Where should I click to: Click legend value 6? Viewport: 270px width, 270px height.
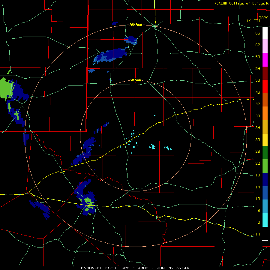click(x=259, y=210)
